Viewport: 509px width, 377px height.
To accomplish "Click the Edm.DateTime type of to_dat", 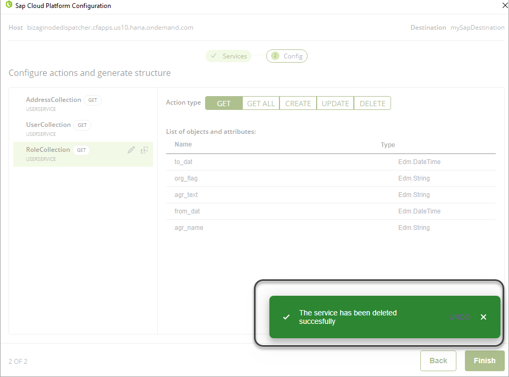I will [419, 162].
